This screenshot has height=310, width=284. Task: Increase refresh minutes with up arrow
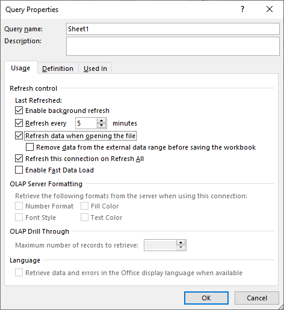[101, 121]
